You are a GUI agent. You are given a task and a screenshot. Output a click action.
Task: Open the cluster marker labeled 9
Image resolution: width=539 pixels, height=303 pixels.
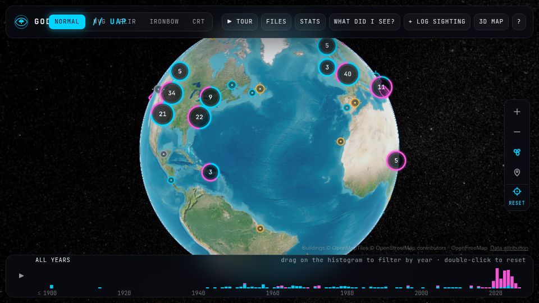point(211,97)
